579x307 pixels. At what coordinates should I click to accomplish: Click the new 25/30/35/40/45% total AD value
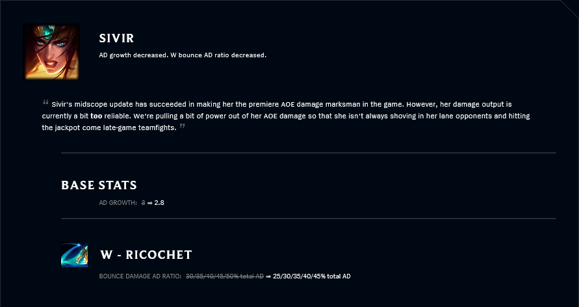click(312, 276)
